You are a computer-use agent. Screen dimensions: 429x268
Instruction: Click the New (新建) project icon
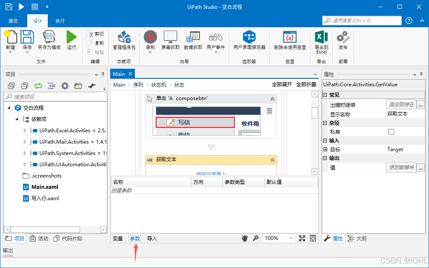click(10, 37)
